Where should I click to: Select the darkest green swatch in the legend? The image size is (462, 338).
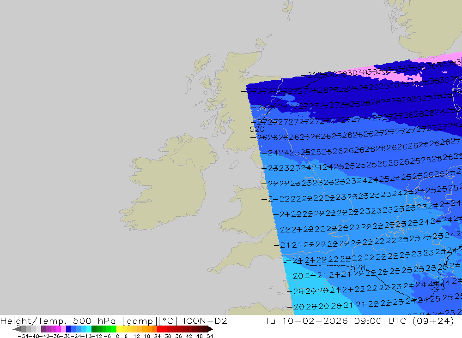(x=94, y=329)
